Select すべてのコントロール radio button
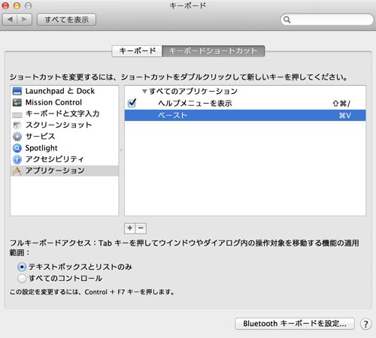This screenshot has width=376, height=338. point(22,278)
